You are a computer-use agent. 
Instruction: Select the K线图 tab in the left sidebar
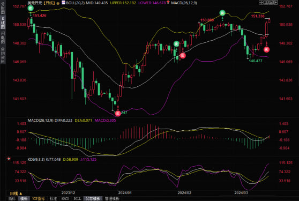(3, 23)
